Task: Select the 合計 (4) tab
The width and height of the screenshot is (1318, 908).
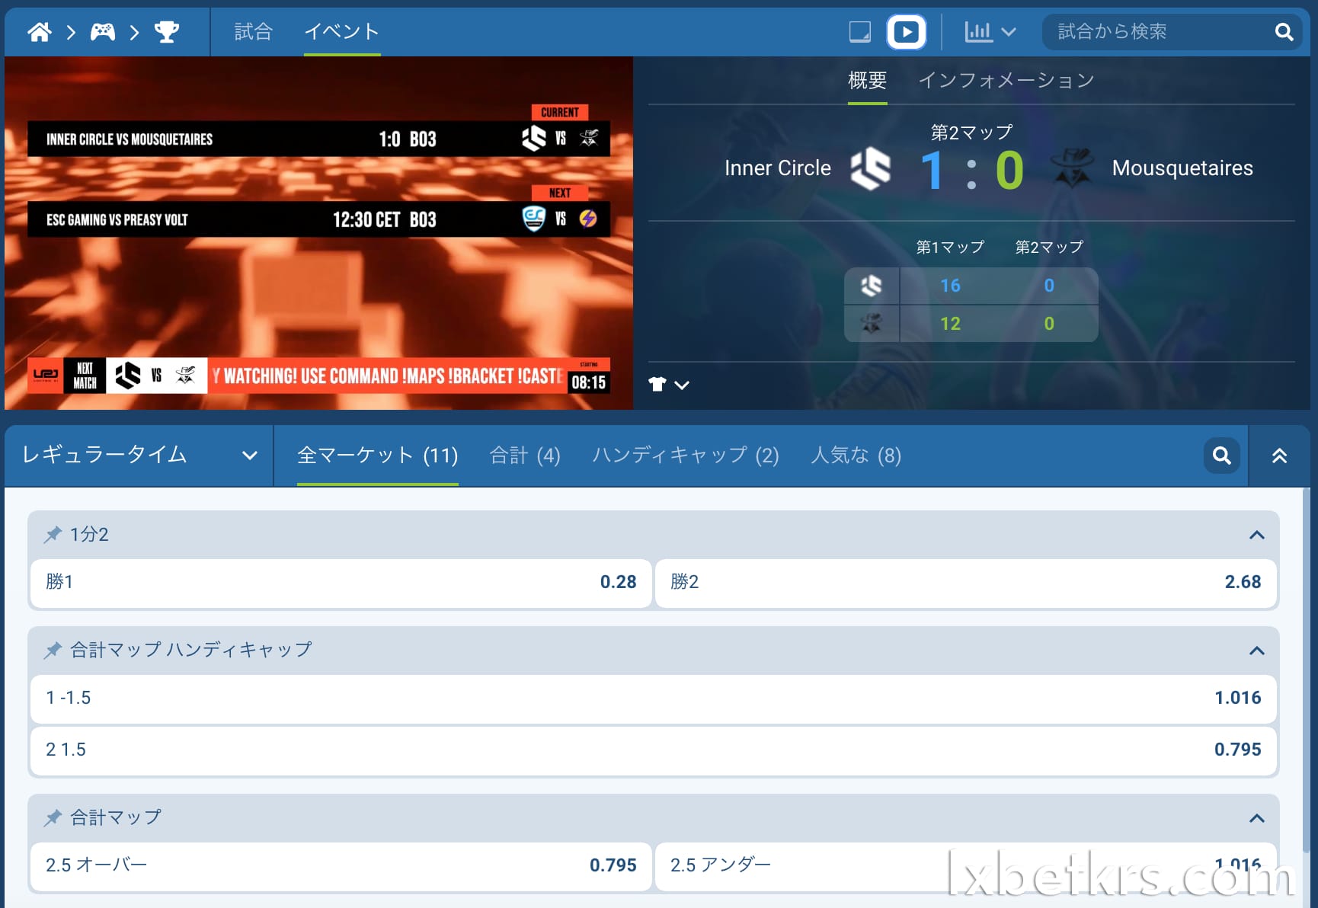Action: (525, 456)
